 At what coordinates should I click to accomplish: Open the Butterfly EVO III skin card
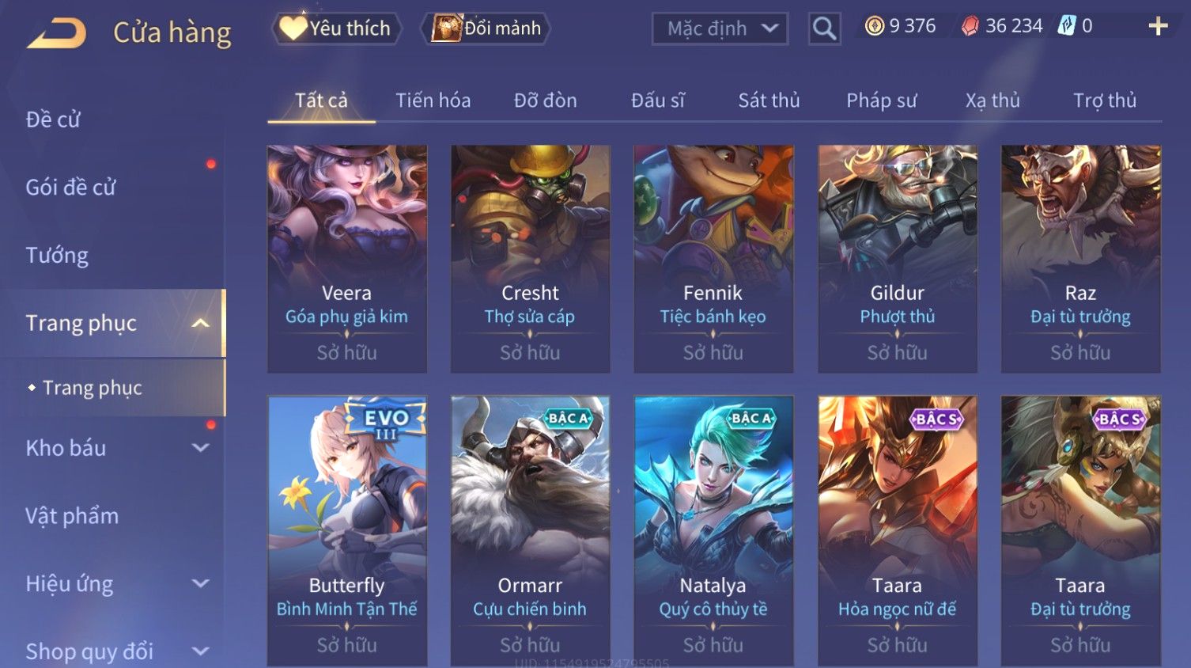pyautogui.click(x=347, y=530)
